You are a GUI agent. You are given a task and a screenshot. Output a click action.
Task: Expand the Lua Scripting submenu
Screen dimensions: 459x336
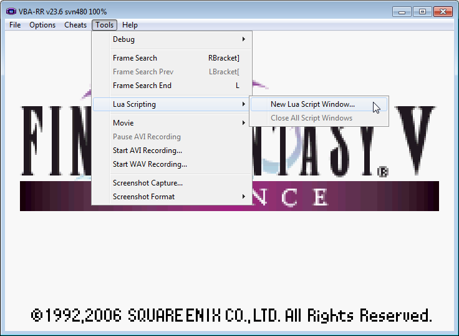tap(172, 104)
